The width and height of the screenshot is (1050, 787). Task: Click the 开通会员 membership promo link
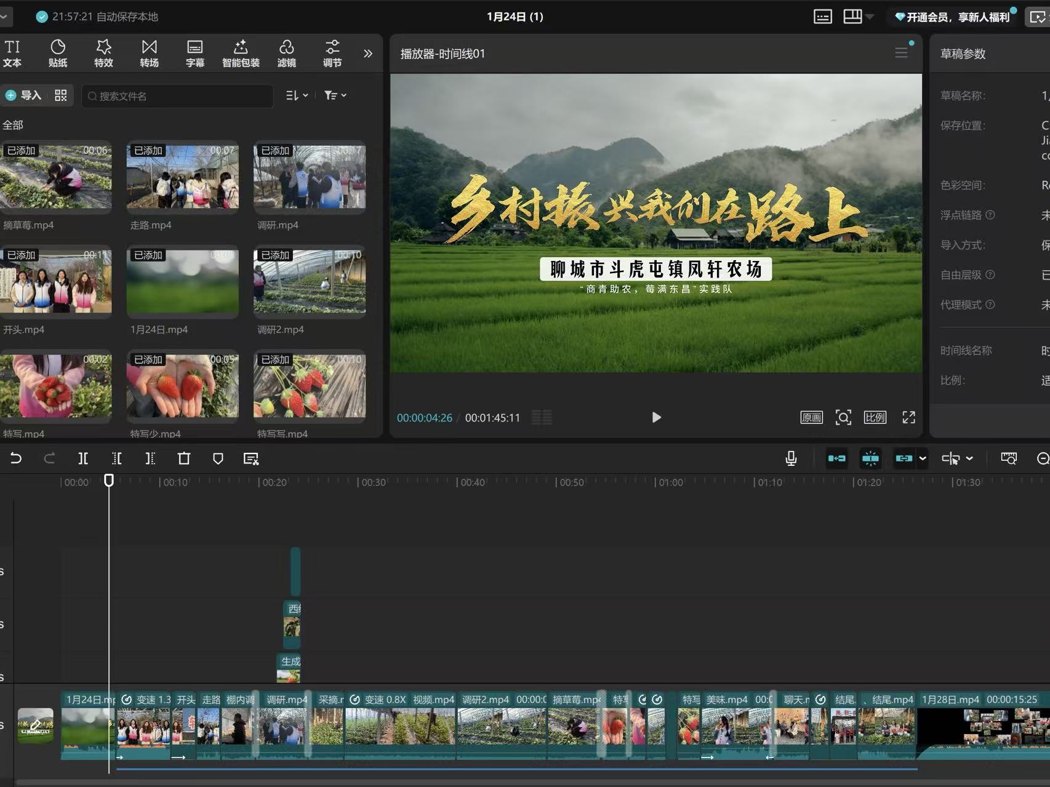click(953, 17)
